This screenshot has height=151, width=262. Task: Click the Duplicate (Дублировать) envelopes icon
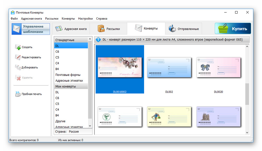click(x=18, y=67)
